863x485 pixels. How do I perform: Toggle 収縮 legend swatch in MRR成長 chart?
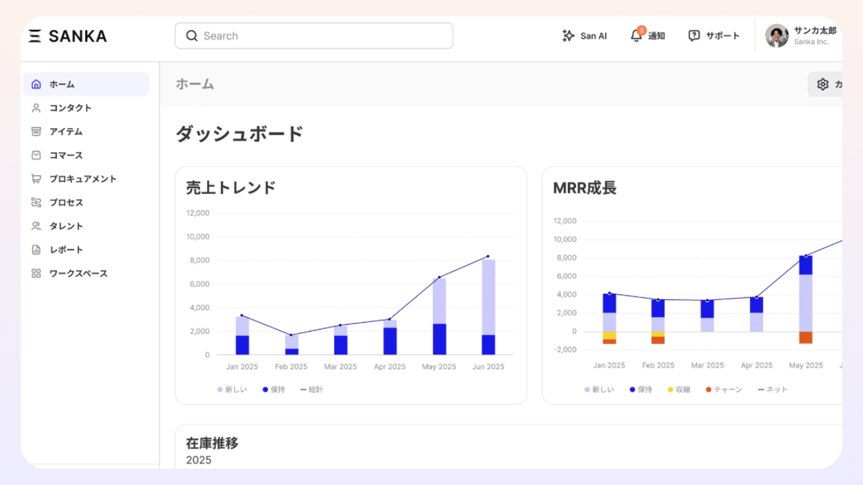click(671, 390)
